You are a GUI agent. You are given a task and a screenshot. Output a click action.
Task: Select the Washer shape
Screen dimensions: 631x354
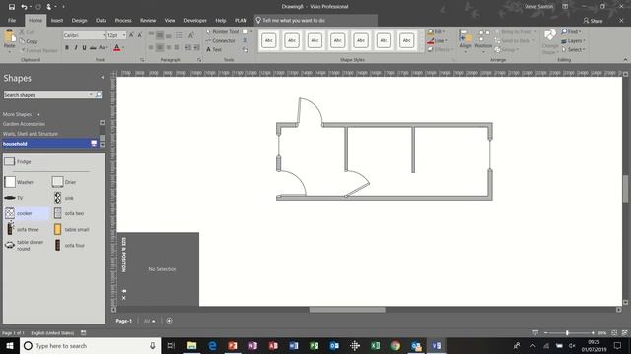(19, 182)
